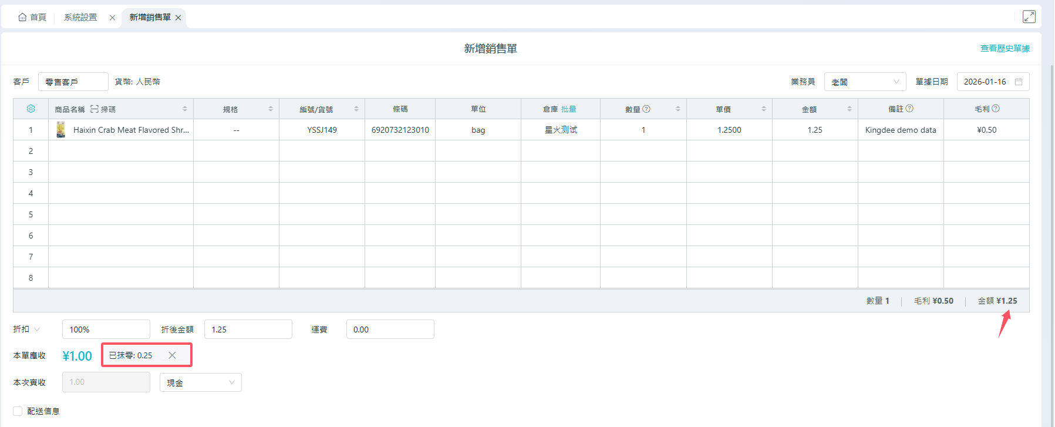Click the 批量 warehouse batch link
The width and height of the screenshot is (1055, 427).
click(x=568, y=109)
